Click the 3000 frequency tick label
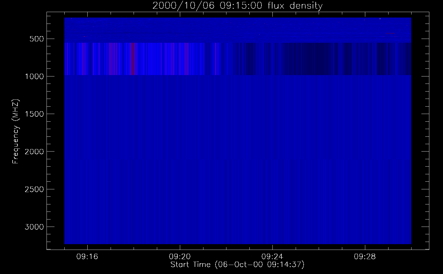Screen dimensions: 443x274 [x=34, y=227]
